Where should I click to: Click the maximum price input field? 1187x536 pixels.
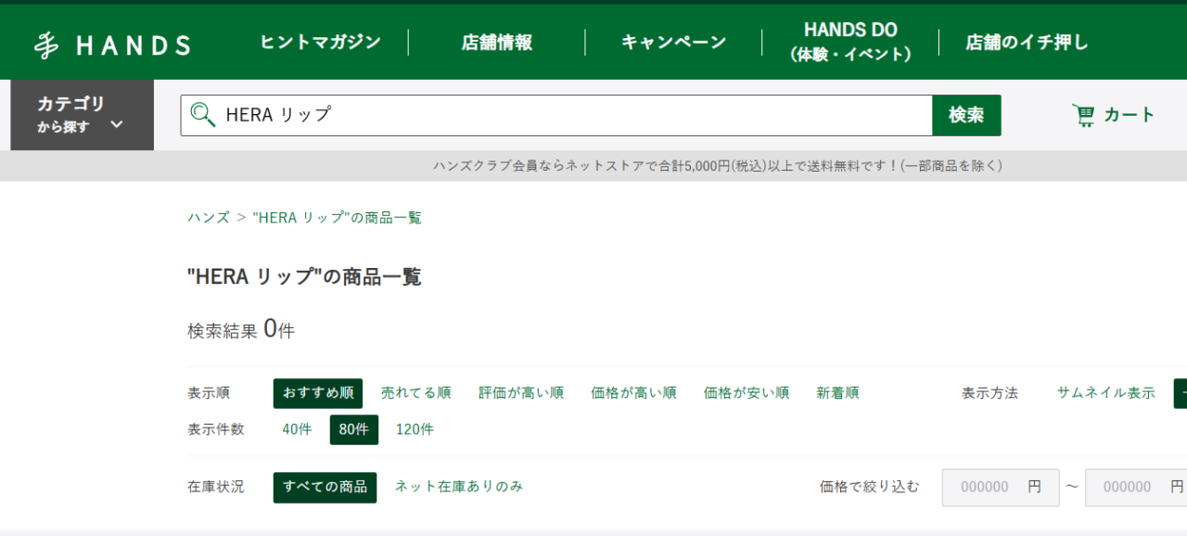click(x=1136, y=487)
